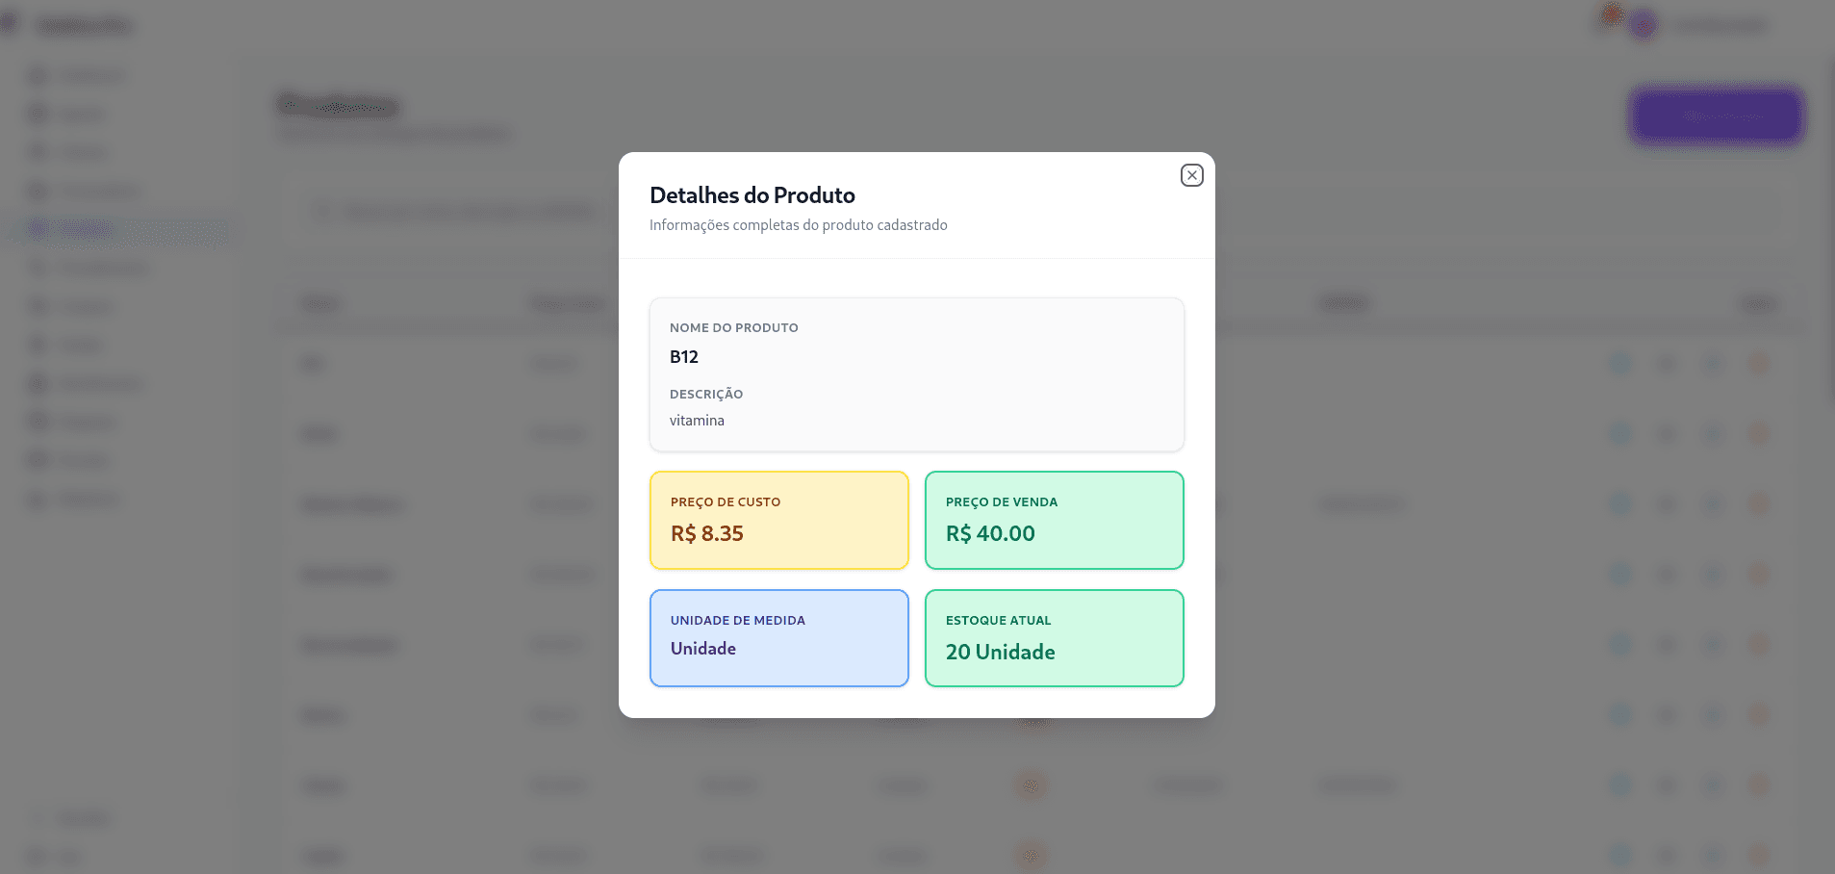Click the Detalhes do Produto heading

[x=752, y=195]
